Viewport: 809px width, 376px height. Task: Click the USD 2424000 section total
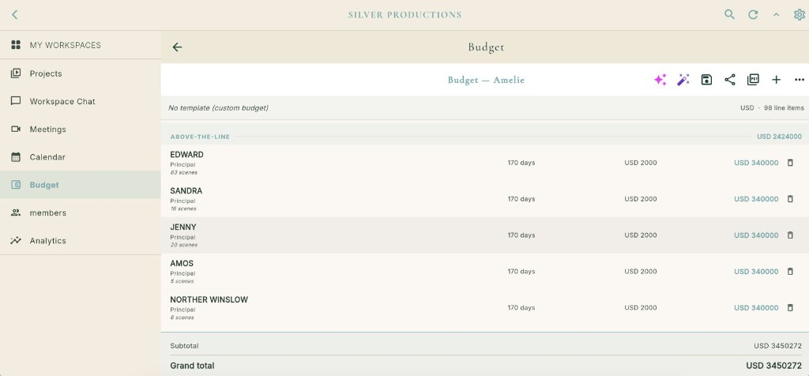(779, 137)
